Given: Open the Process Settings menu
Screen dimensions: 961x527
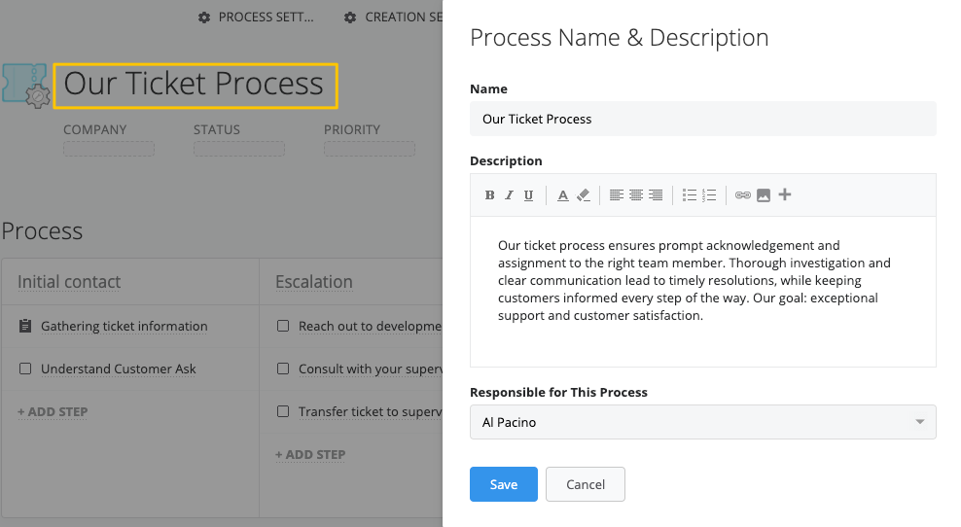Looking at the screenshot, I should [257, 18].
